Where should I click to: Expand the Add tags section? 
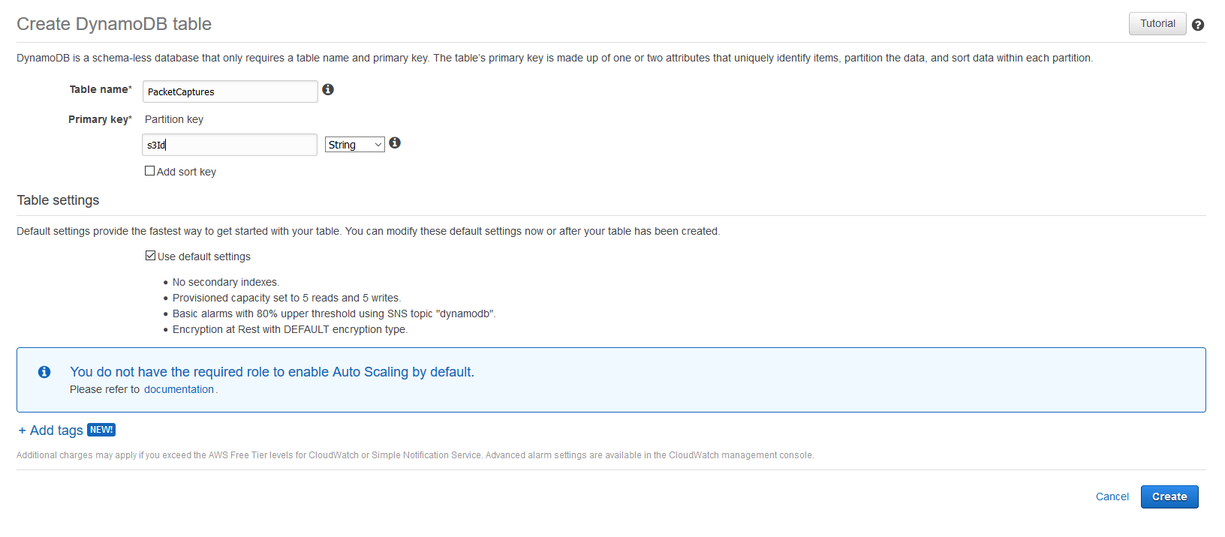pos(51,430)
